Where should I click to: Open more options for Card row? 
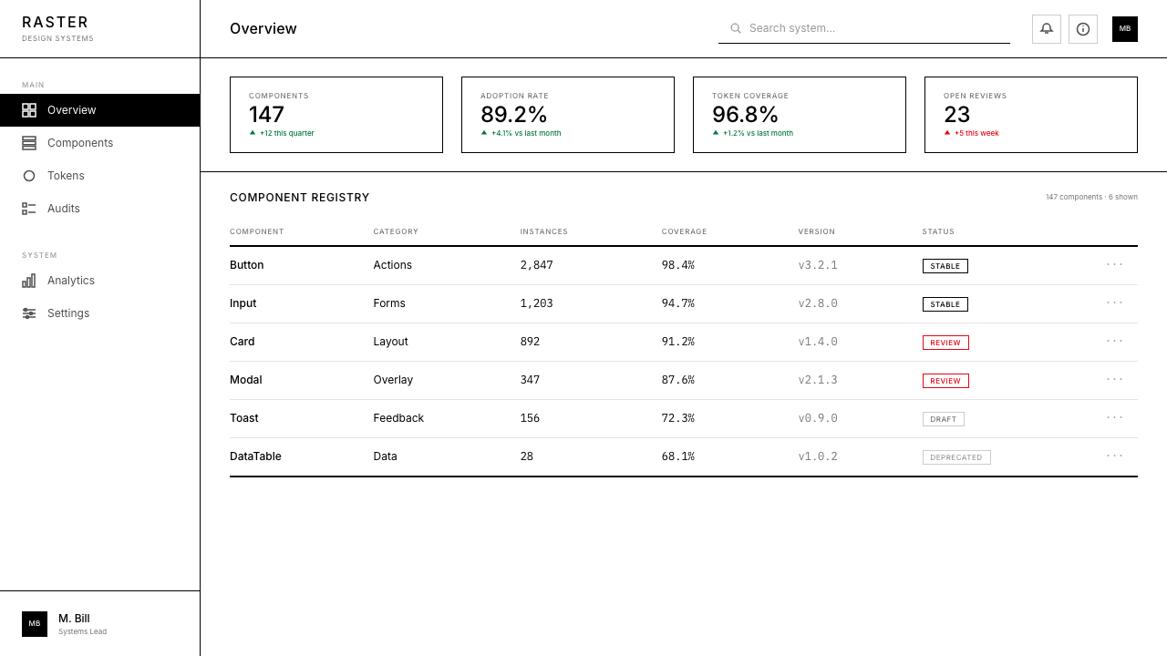coord(1115,342)
